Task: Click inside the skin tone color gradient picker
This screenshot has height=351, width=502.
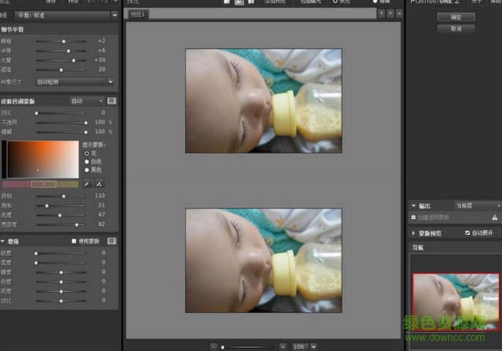Action: (x=42, y=159)
